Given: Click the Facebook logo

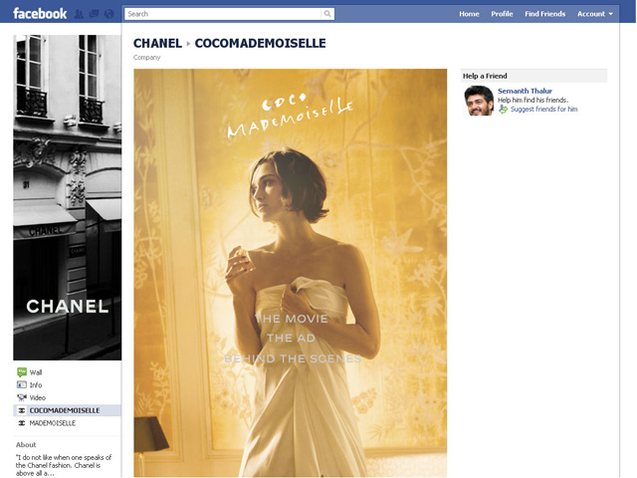Looking at the screenshot, I should [40, 13].
